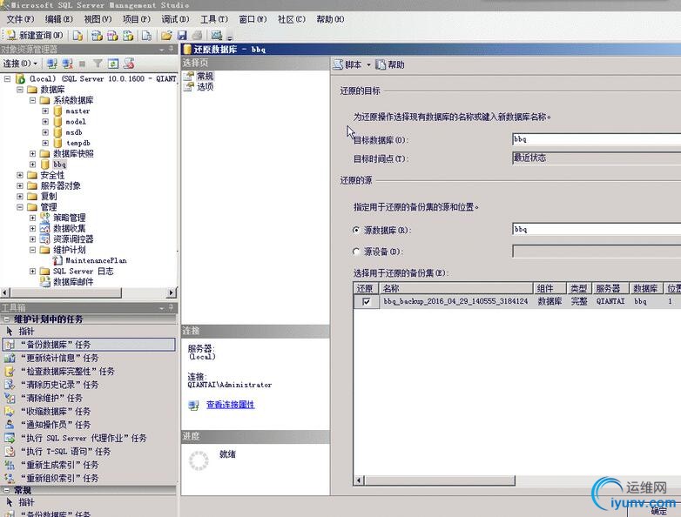Open the 文件 menu
Screen dimensions: 681x517
20,19
